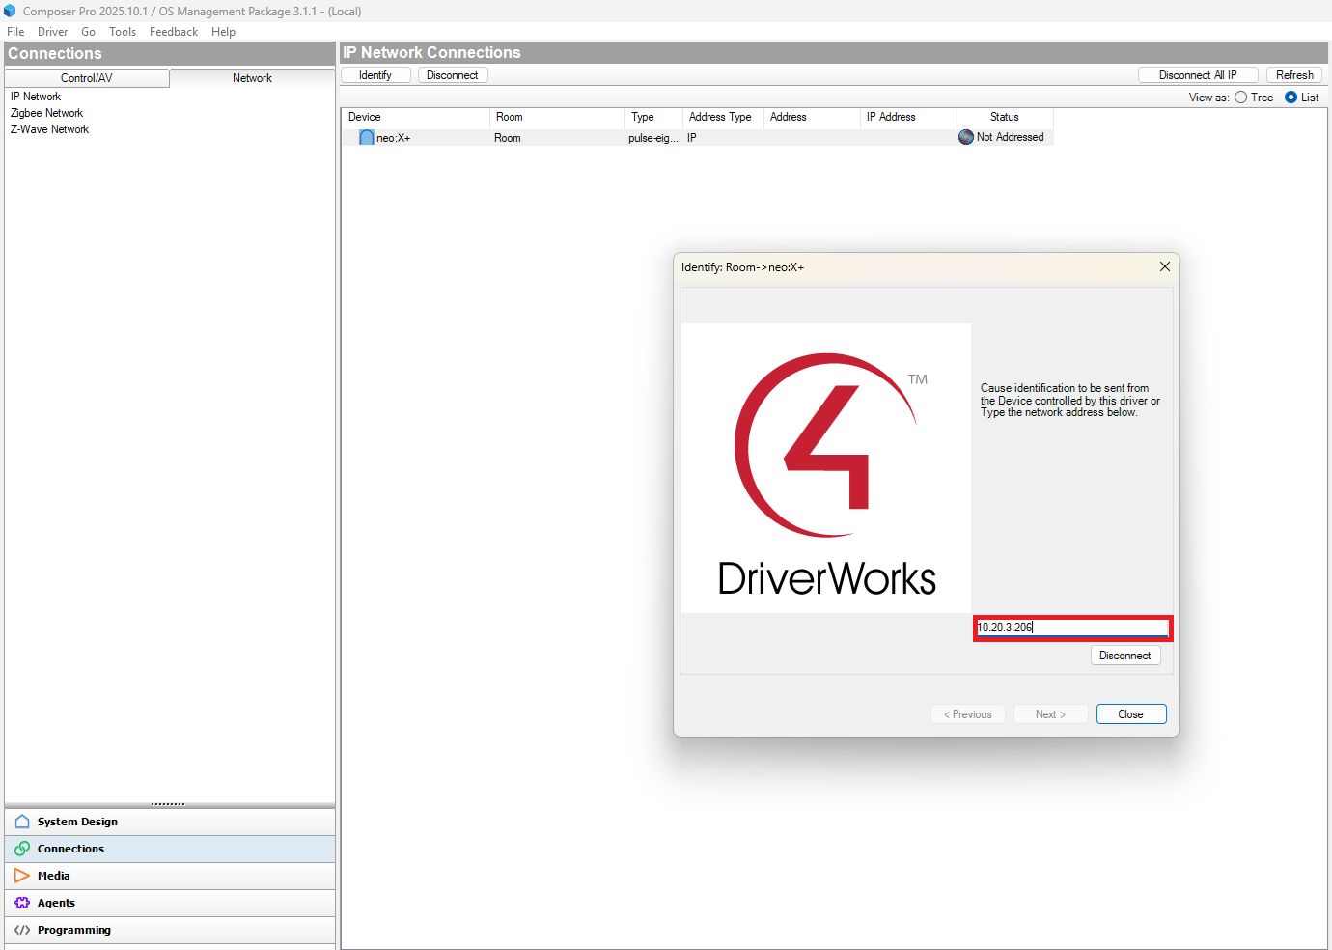The height and width of the screenshot is (950, 1332).
Task: Open the Feedback menu
Action: pos(174,32)
